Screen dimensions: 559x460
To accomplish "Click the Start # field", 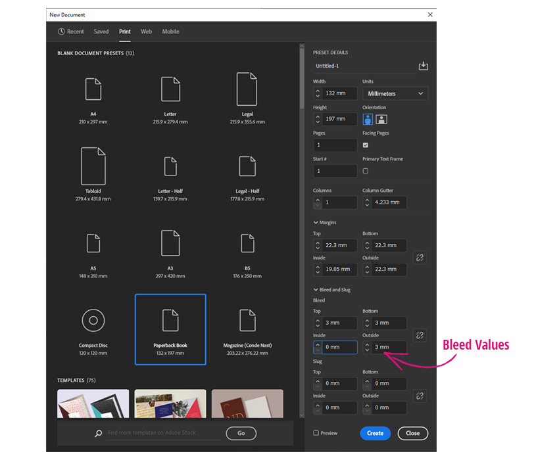I will tap(335, 171).
